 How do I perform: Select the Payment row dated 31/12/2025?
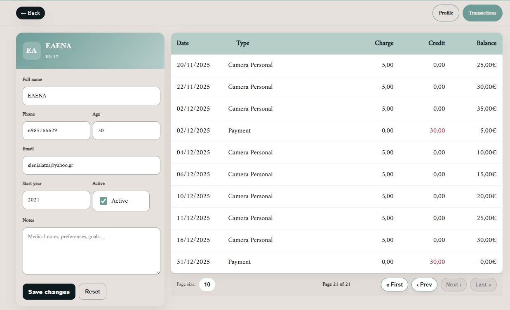(x=336, y=262)
